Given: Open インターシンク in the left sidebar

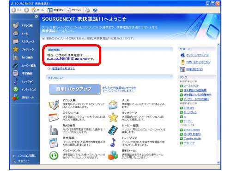Looking at the screenshot, I should click(25, 89).
